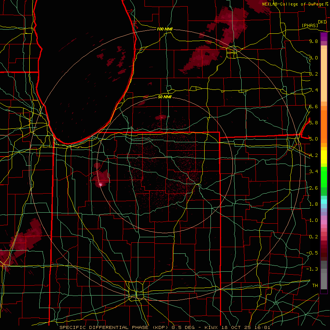Click the 9.8 color scale value
Screen dimensions: 330x330
[313, 41]
